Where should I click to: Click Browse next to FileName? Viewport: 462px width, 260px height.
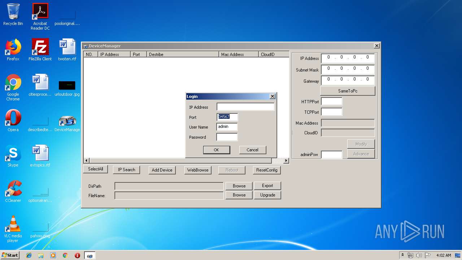pyautogui.click(x=239, y=195)
